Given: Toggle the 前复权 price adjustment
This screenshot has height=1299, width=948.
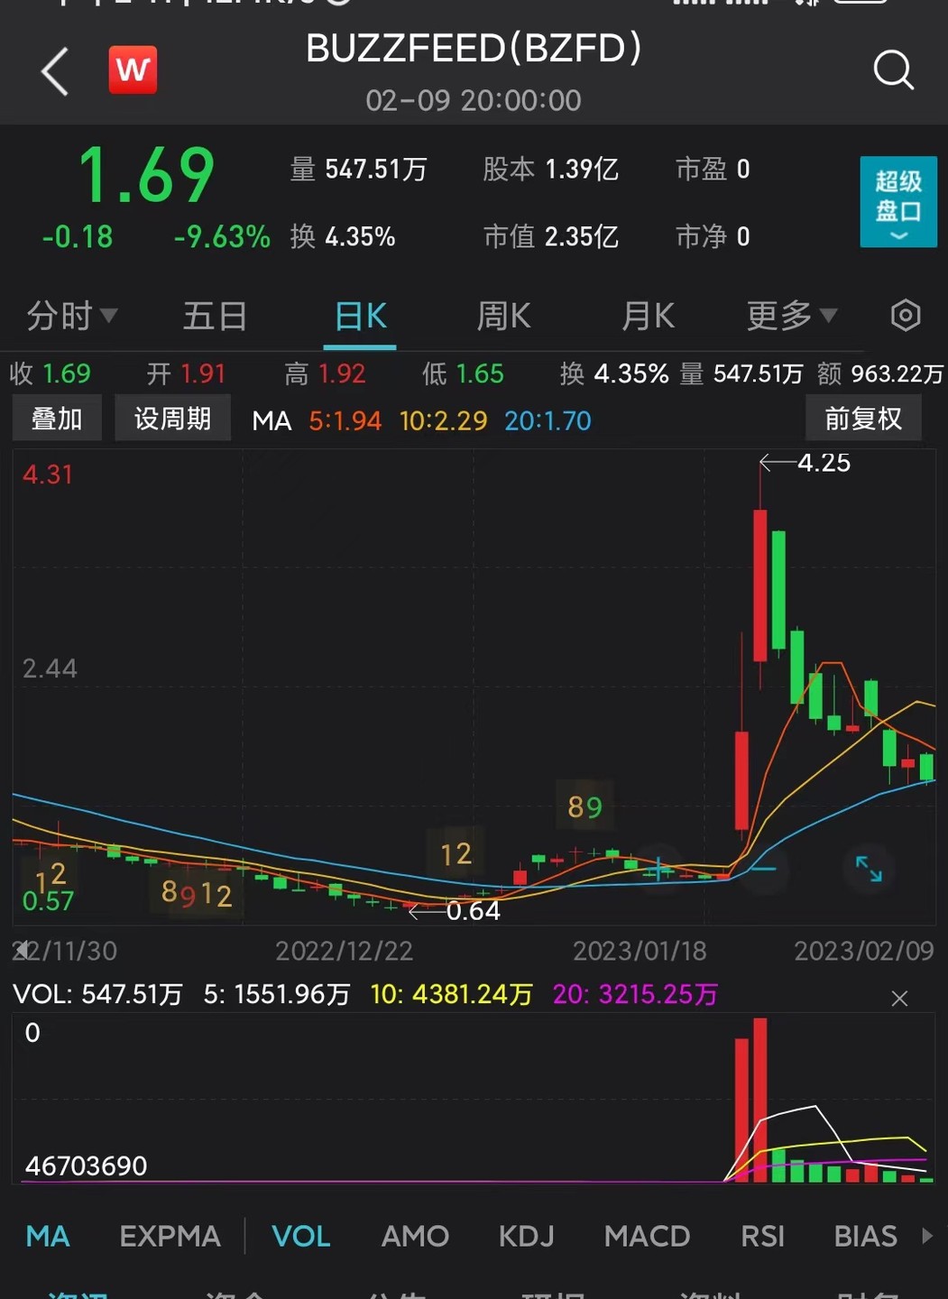Looking at the screenshot, I should pyautogui.click(x=862, y=419).
